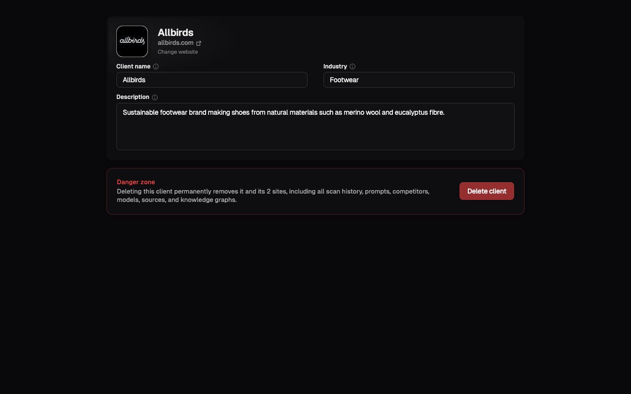
Task: Click the Danger zone heading text
Action: click(136, 182)
